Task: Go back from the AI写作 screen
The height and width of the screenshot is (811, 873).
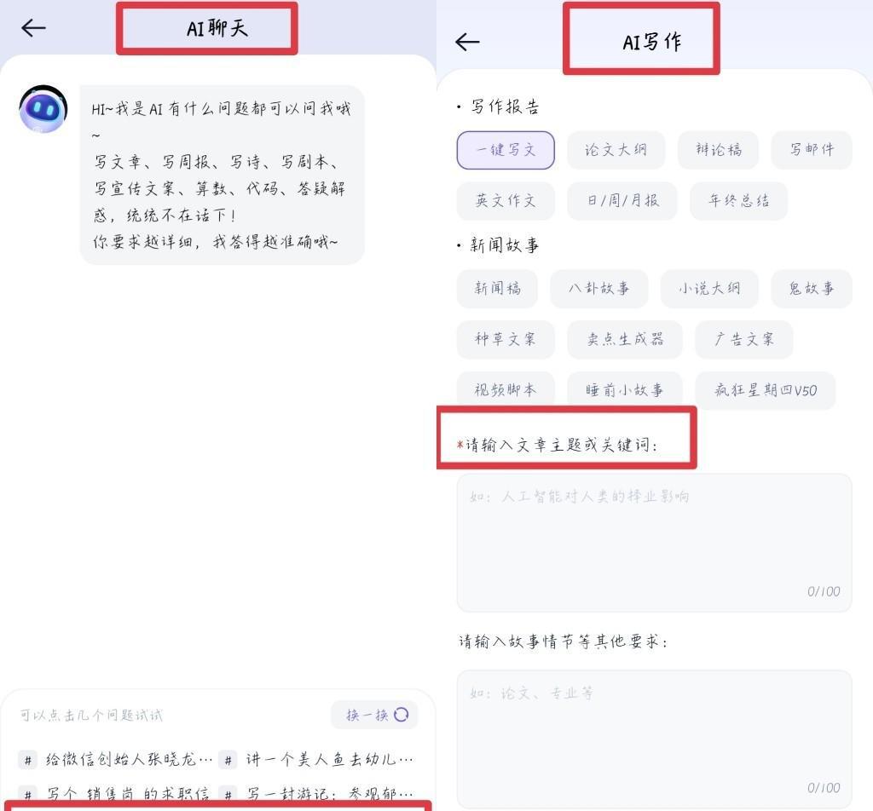Action: (x=467, y=42)
